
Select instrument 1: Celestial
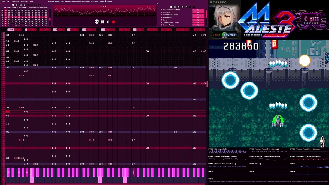tap(166, 12)
